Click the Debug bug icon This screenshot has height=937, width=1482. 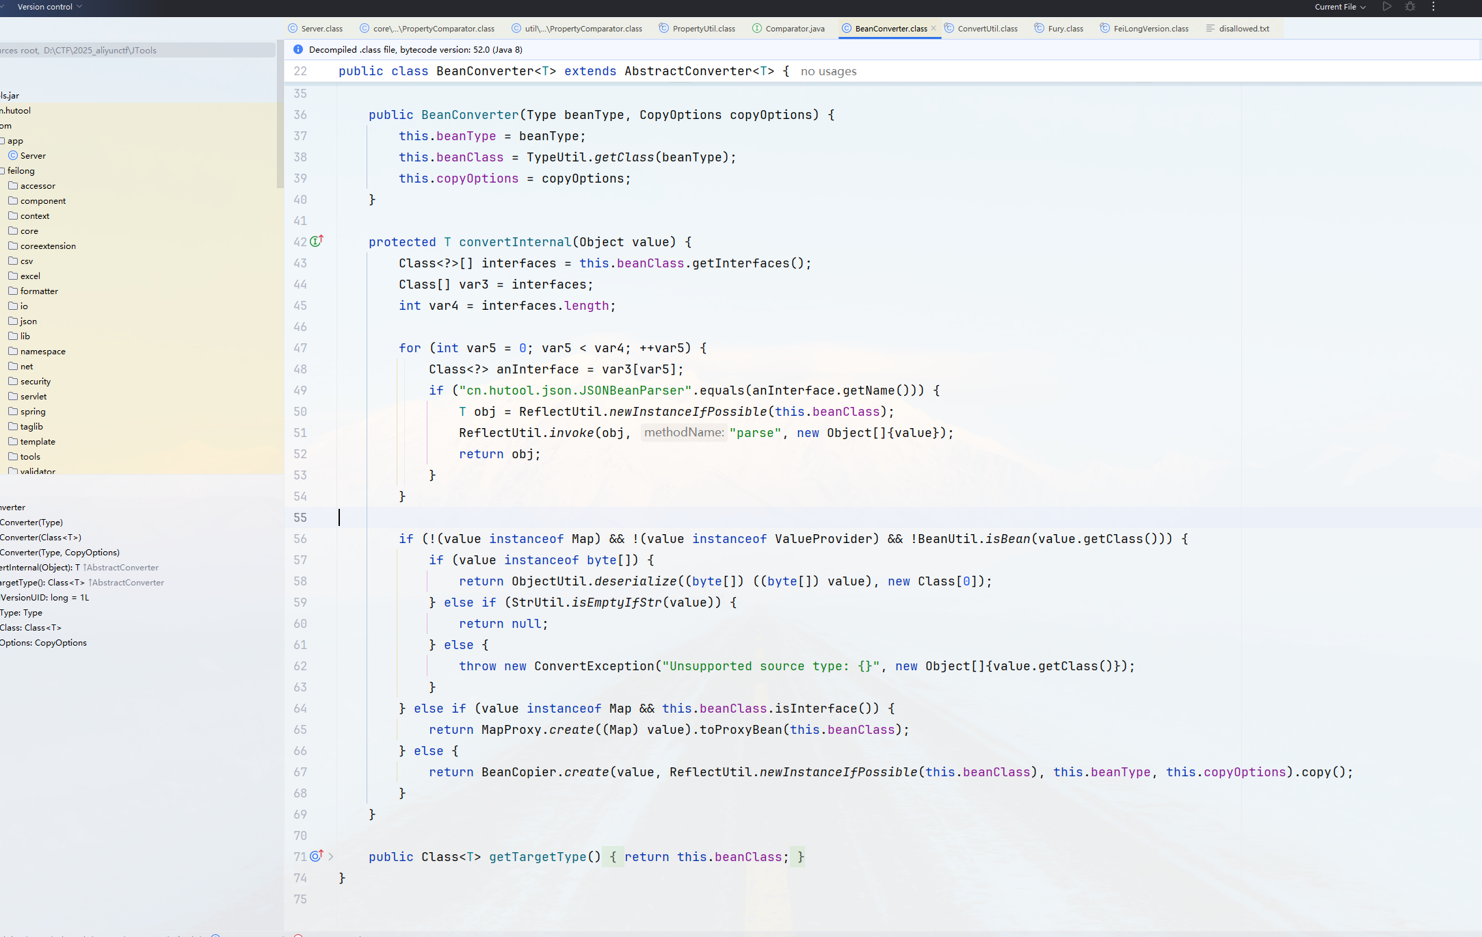coord(1410,7)
